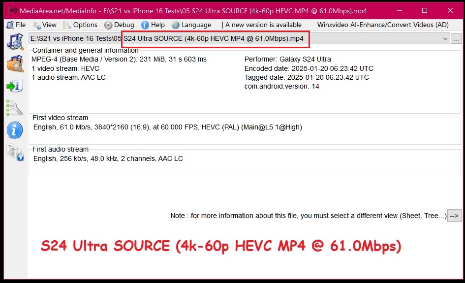This screenshot has width=465, height=283.
Task: Click 'A new version is available' notice
Action: tap(263, 25)
